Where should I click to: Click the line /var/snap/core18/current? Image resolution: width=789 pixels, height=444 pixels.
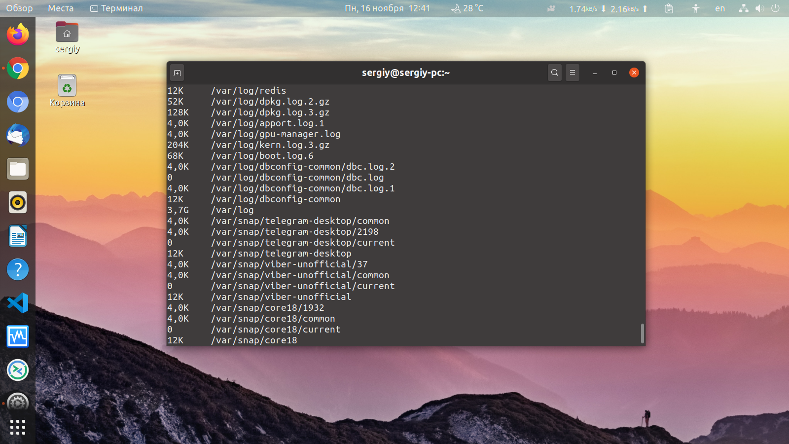276,330
